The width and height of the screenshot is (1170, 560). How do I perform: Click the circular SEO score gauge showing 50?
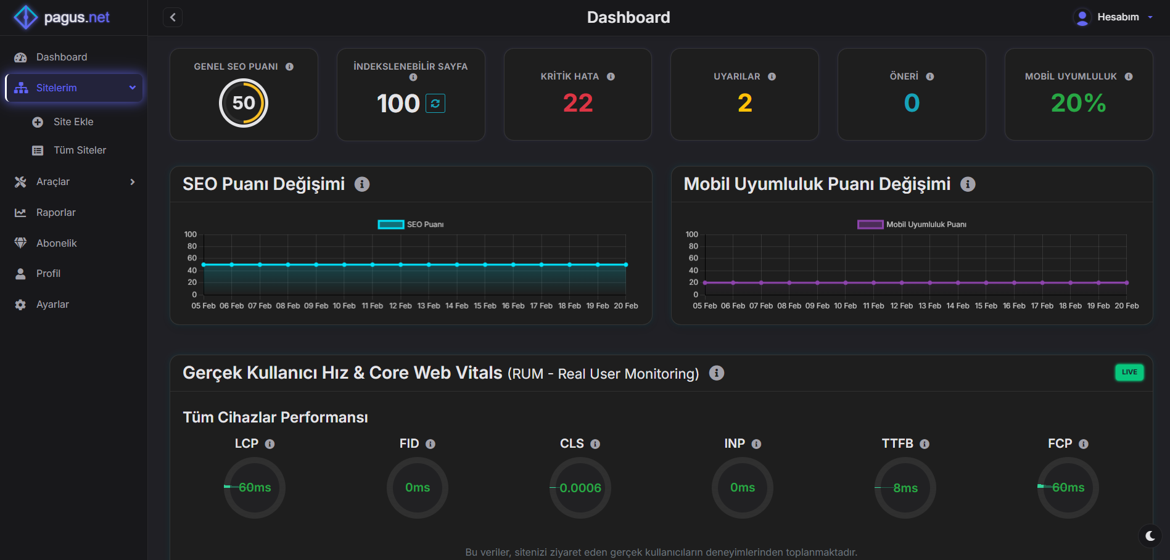coord(244,103)
